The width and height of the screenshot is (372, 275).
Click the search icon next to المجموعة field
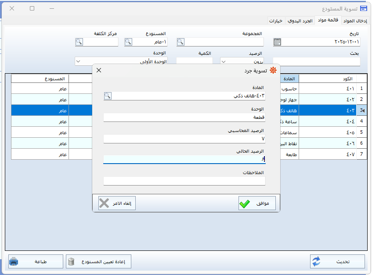coord(181,42)
